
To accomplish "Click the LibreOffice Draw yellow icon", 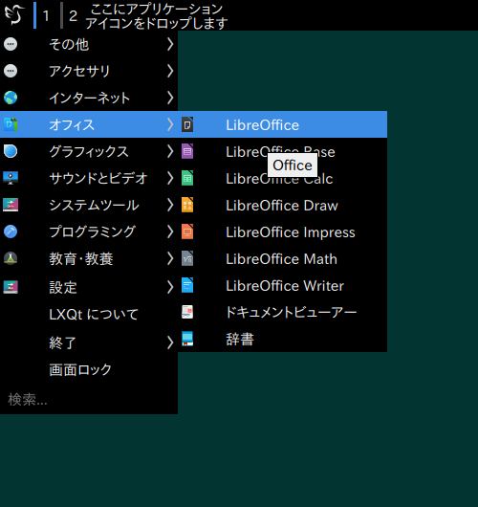I will [x=187, y=205].
